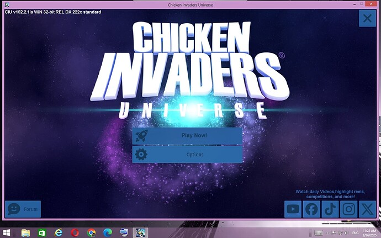The width and height of the screenshot is (381, 238).
Task: Open Microsoft Edge from the taskbar
Action: (107, 232)
